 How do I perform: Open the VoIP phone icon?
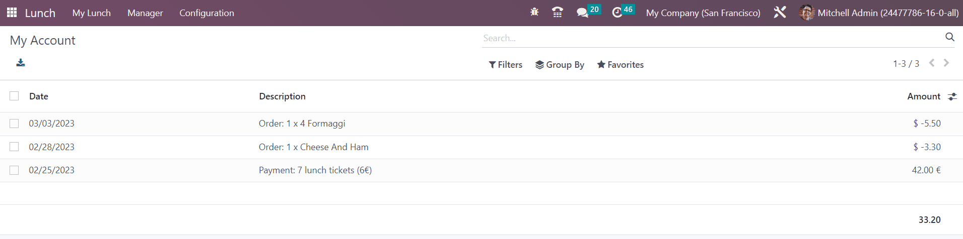pyautogui.click(x=558, y=13)
